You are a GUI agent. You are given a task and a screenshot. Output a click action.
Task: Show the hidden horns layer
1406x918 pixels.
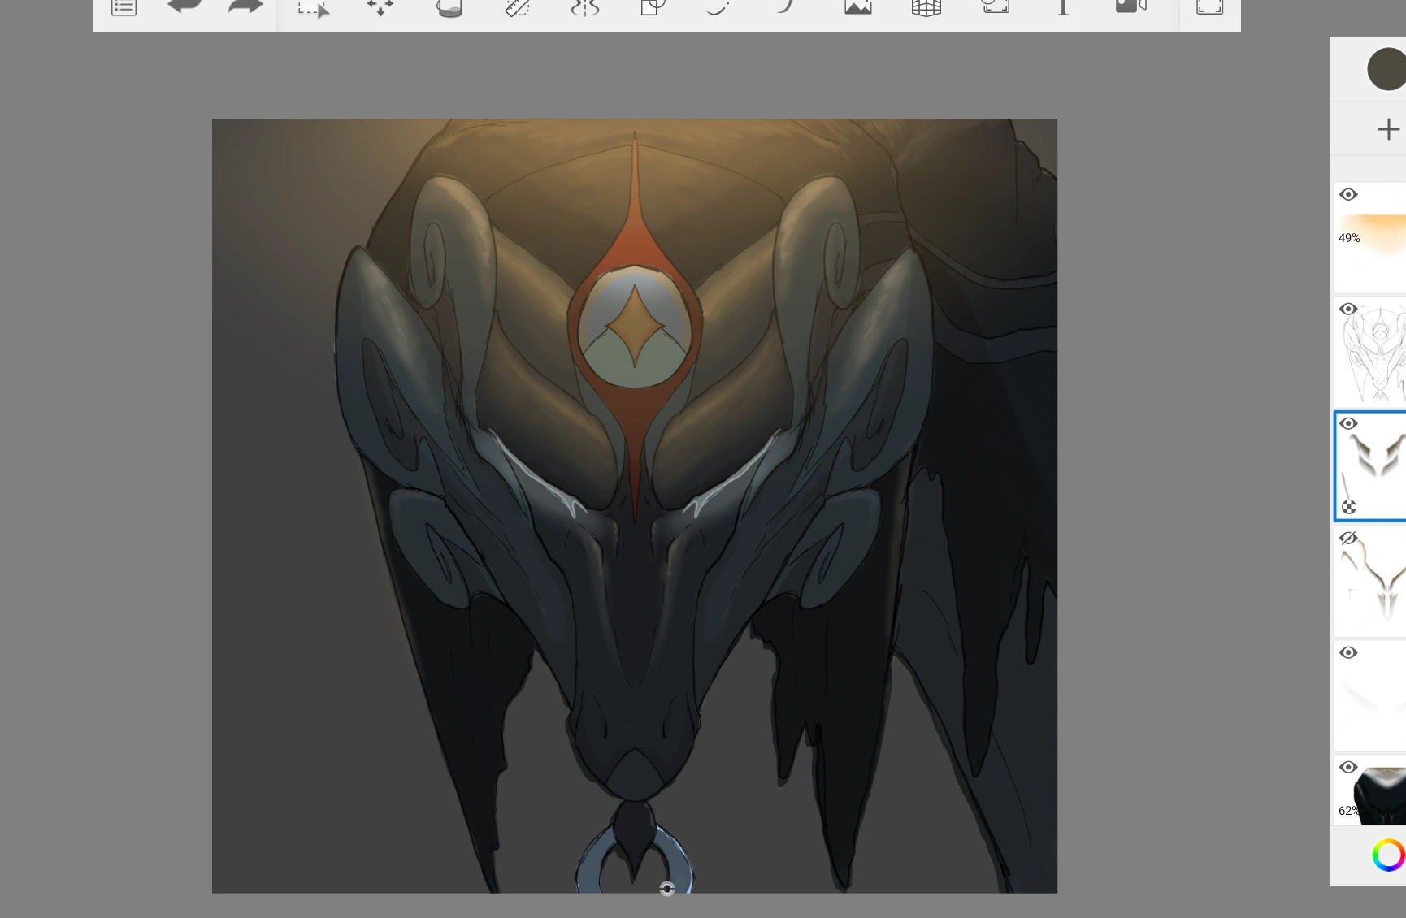pyautogui.click(x=1349, y=538)
